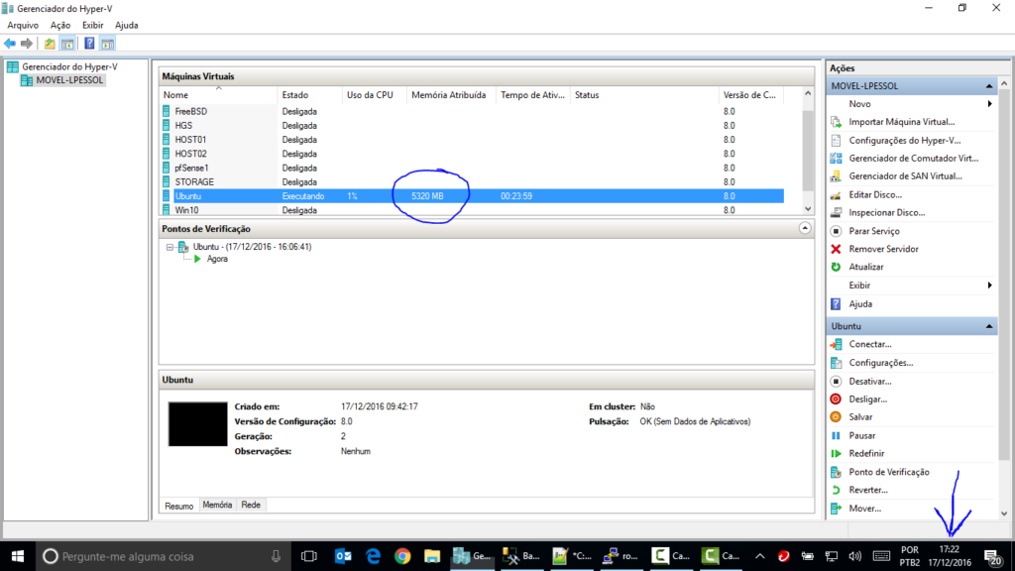Screen dimensions: 1015x571
Task: Click the Back arrow toolbar icon
Action: click(10, 44)
